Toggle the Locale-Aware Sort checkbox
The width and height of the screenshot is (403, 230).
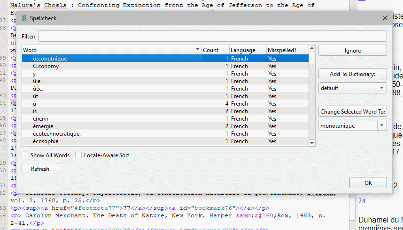tap(78, 155)
